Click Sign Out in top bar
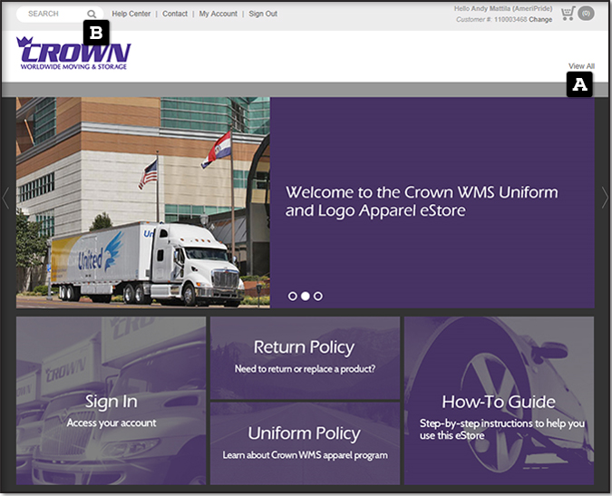612x496 pixels. pyautogui.click(x=263, y=15)
